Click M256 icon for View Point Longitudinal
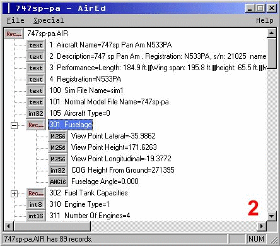 (58, 159)
